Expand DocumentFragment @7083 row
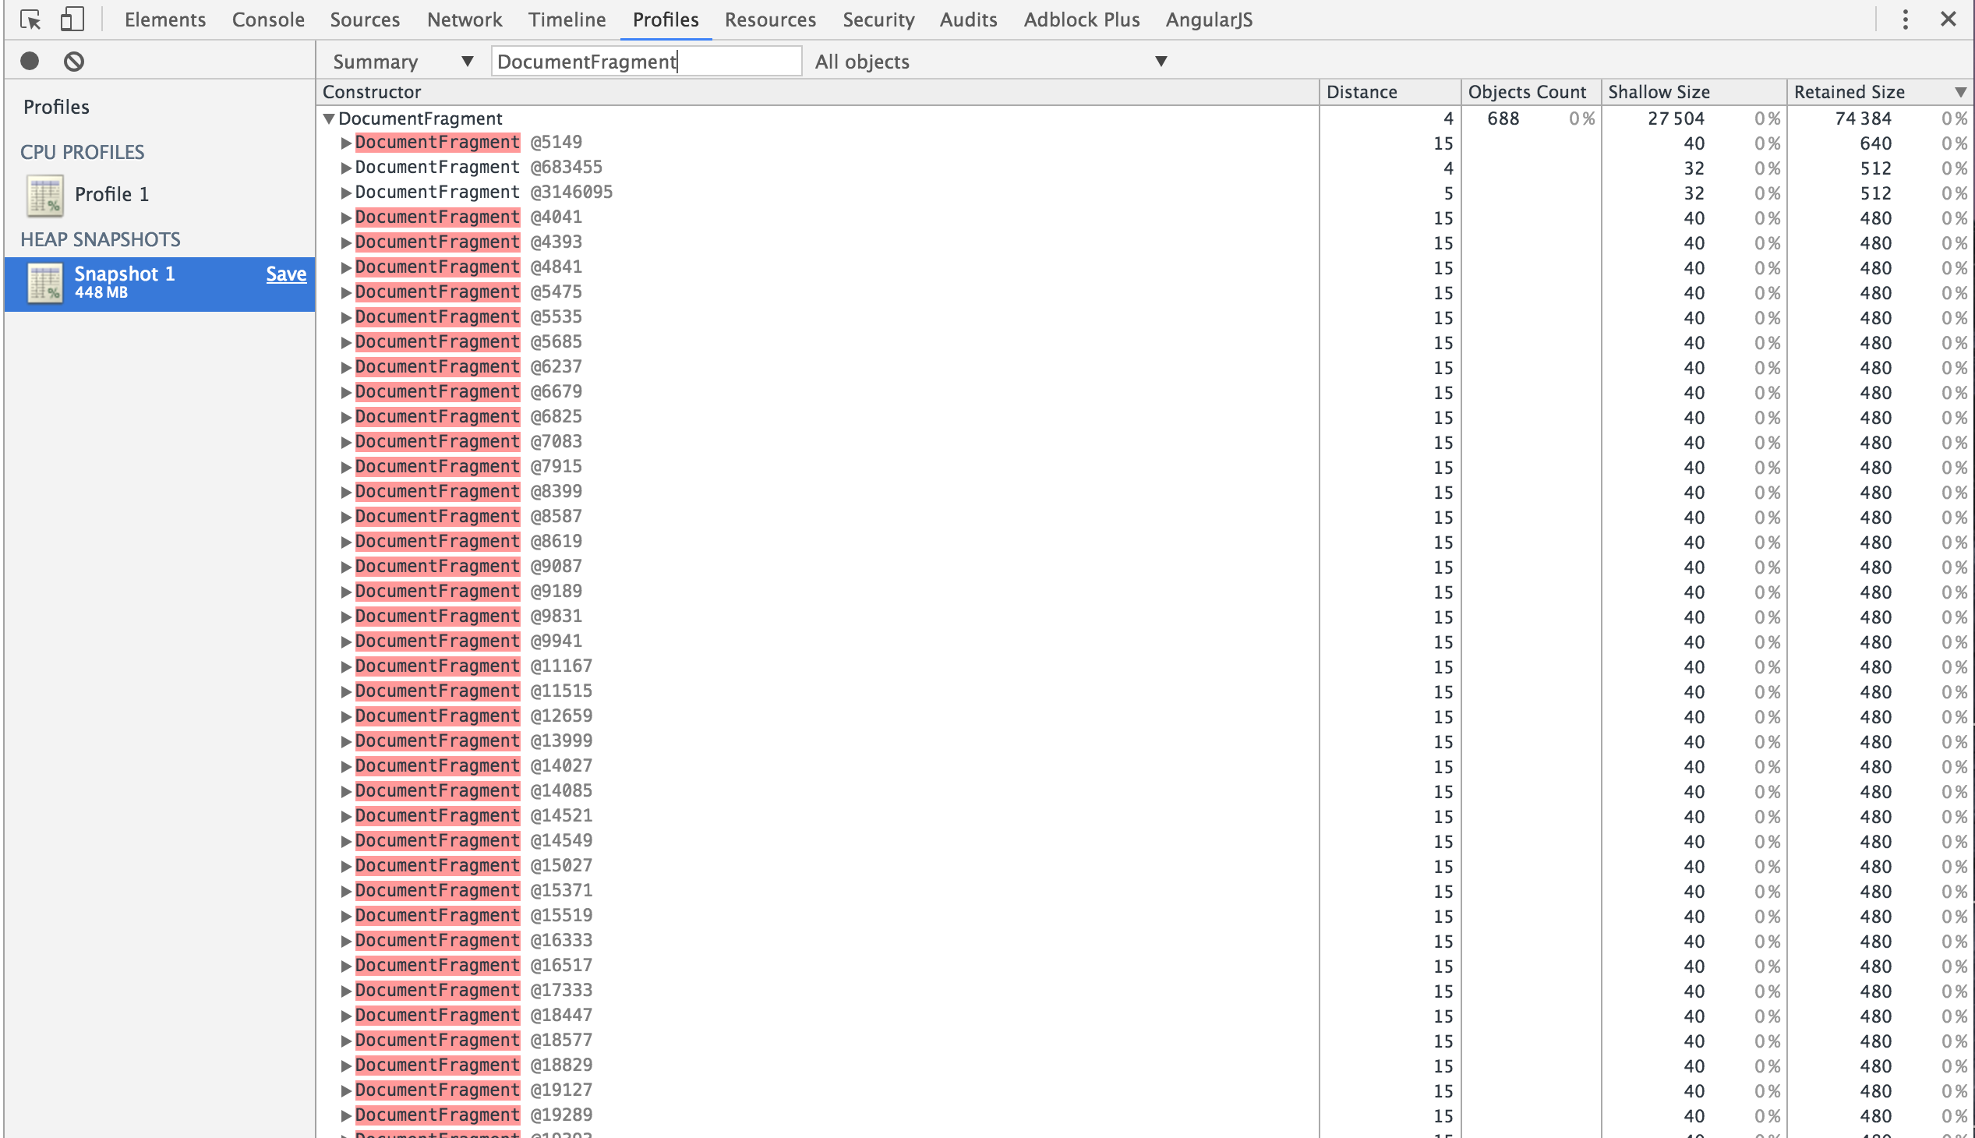The width and height of the screenshot is (1975, 1138). pyautogui.click(x=345, y=443)
